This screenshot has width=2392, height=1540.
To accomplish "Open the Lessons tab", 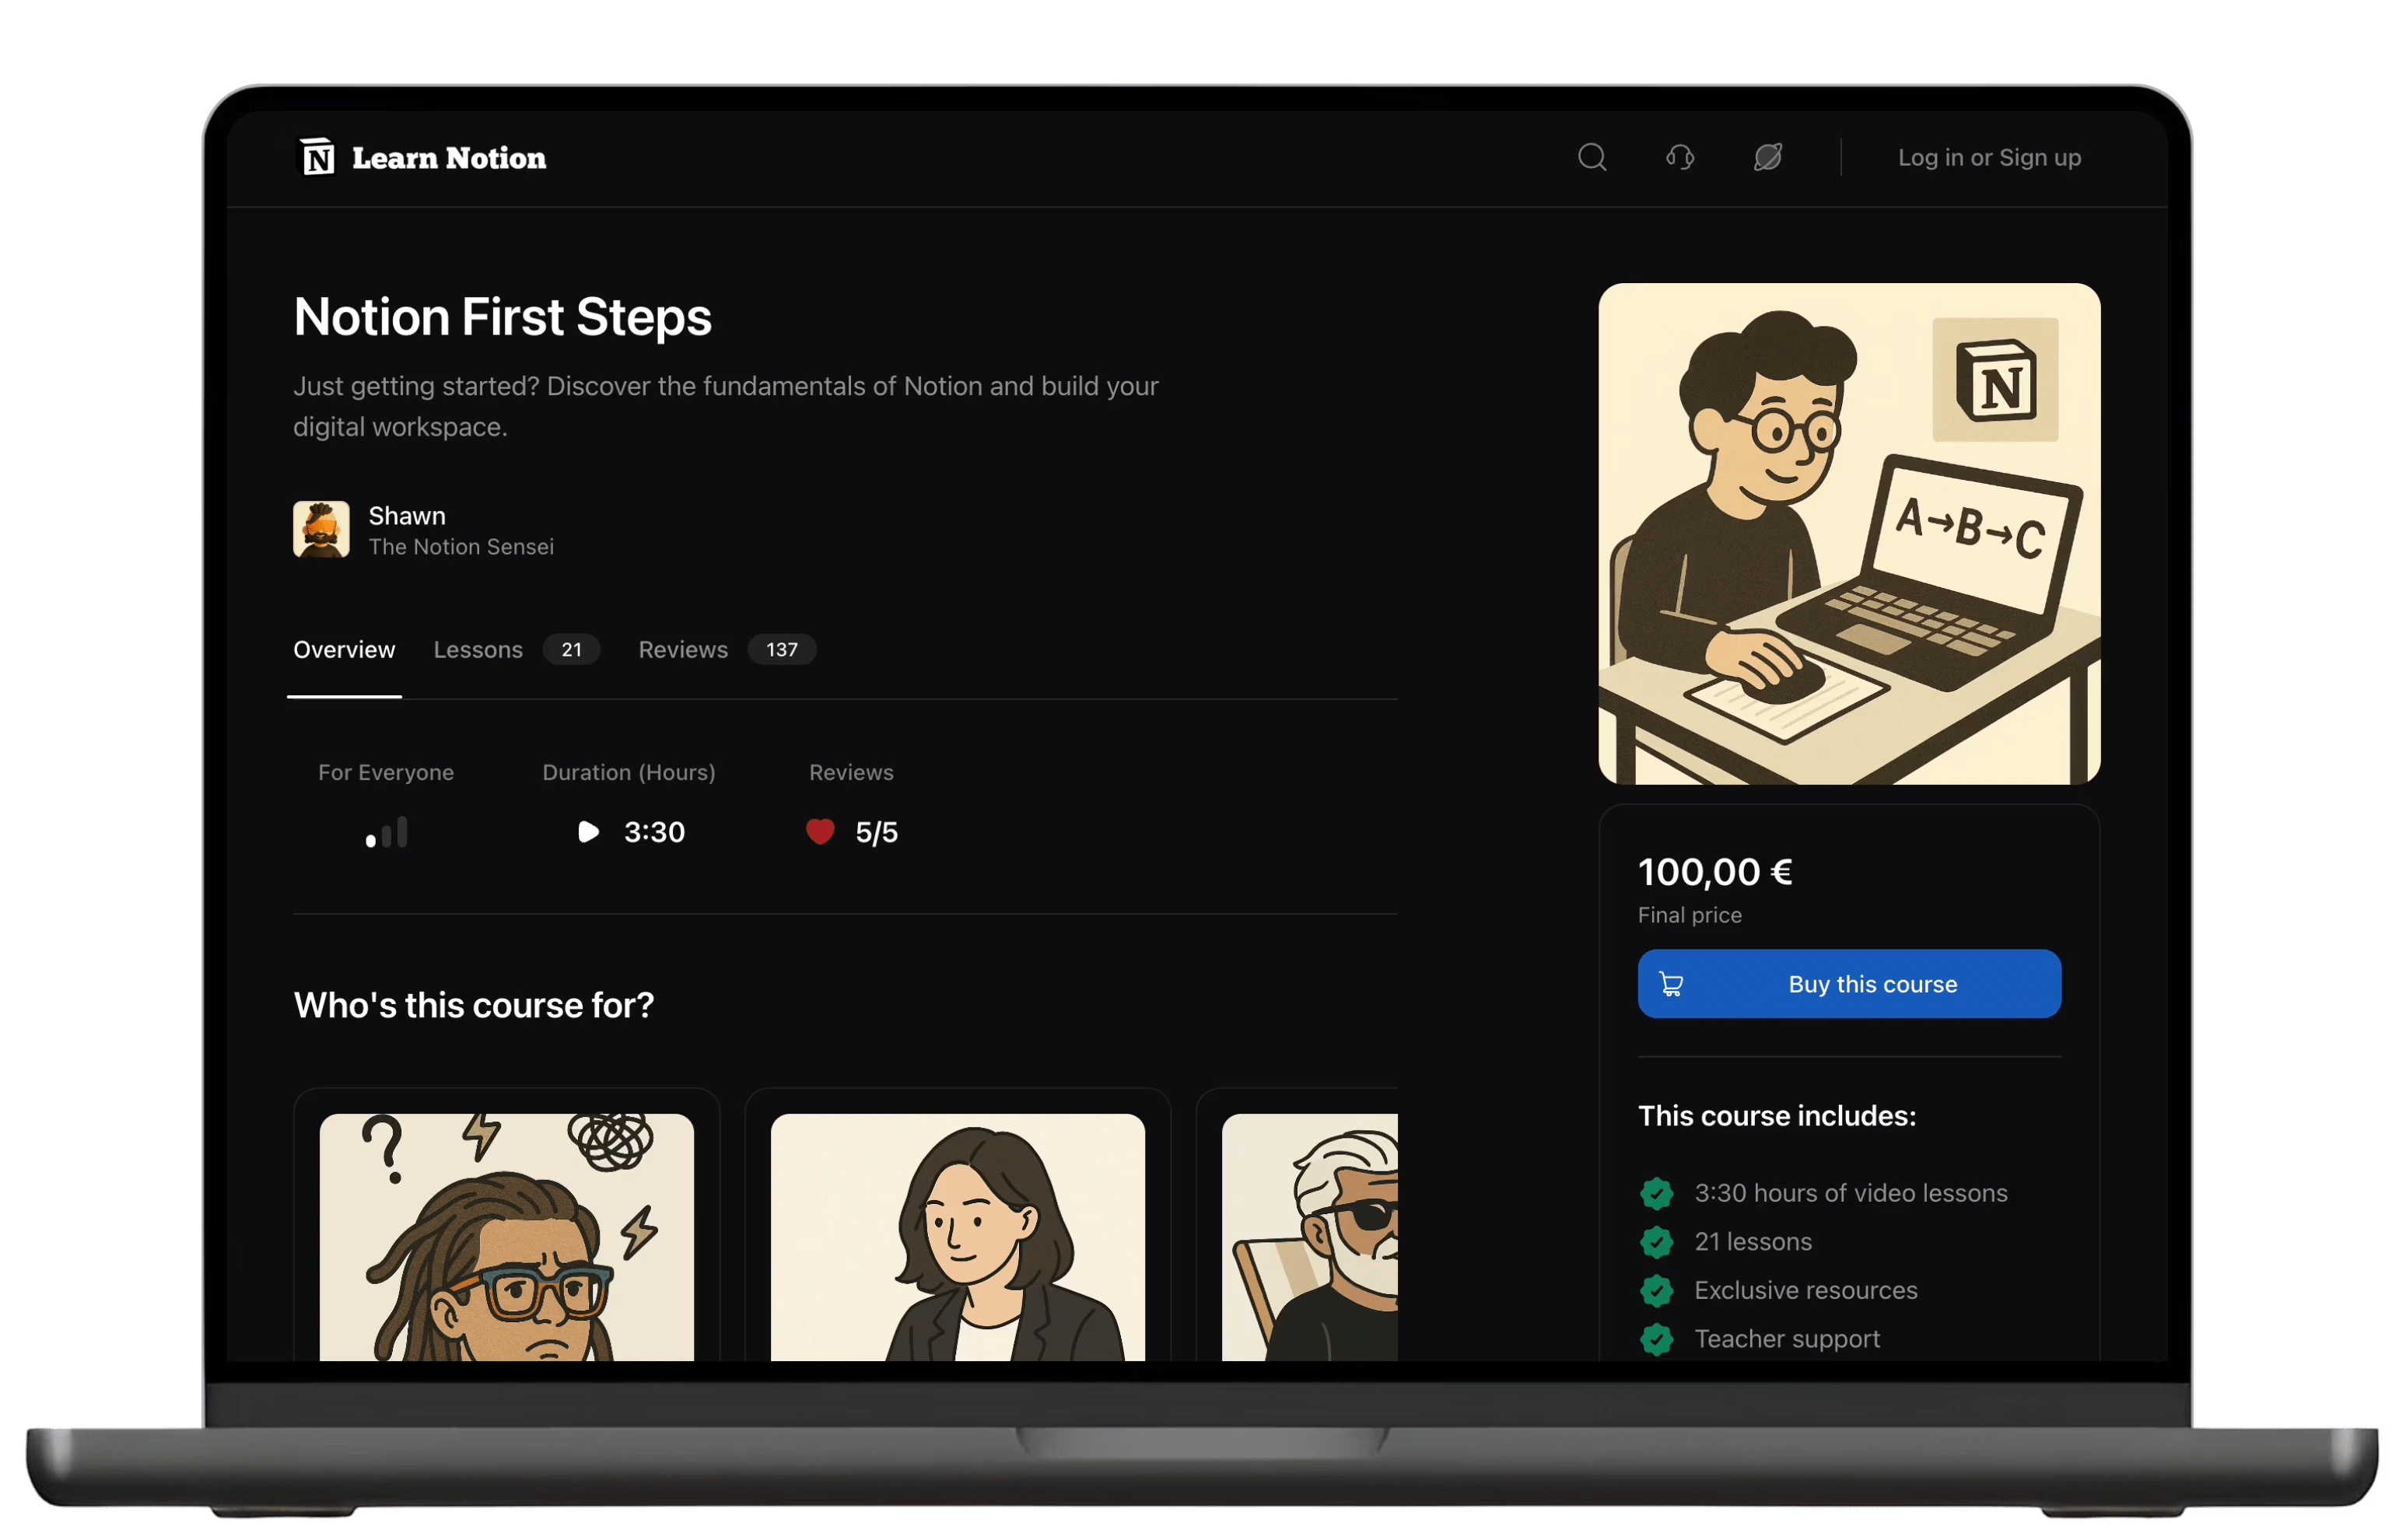I will click(x=478, y=650).
